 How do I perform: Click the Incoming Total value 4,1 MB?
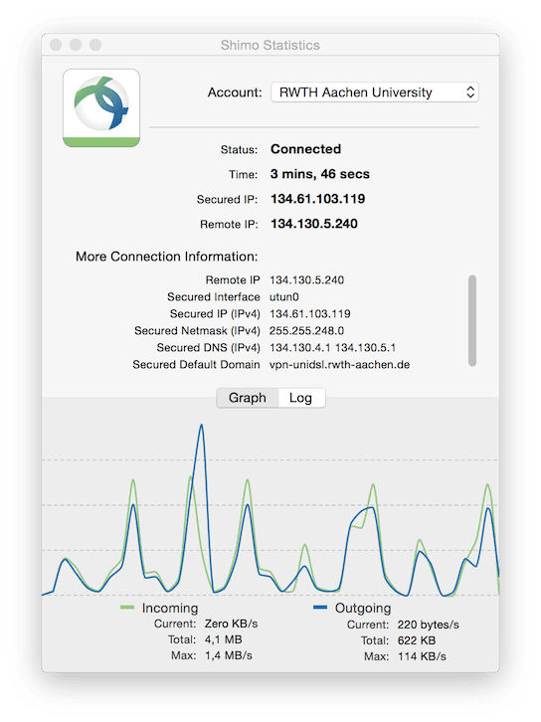tap(224, 639)
